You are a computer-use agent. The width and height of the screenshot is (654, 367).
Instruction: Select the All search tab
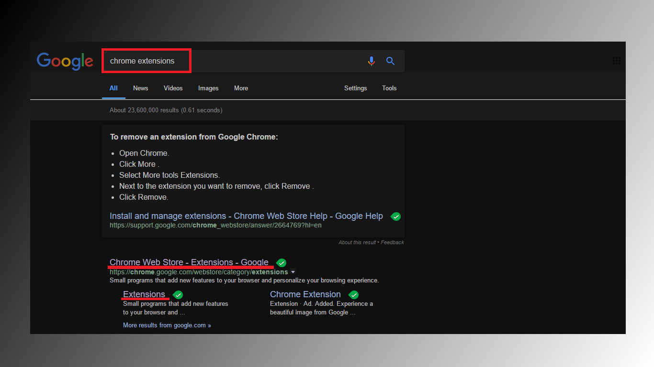(113, 88)
